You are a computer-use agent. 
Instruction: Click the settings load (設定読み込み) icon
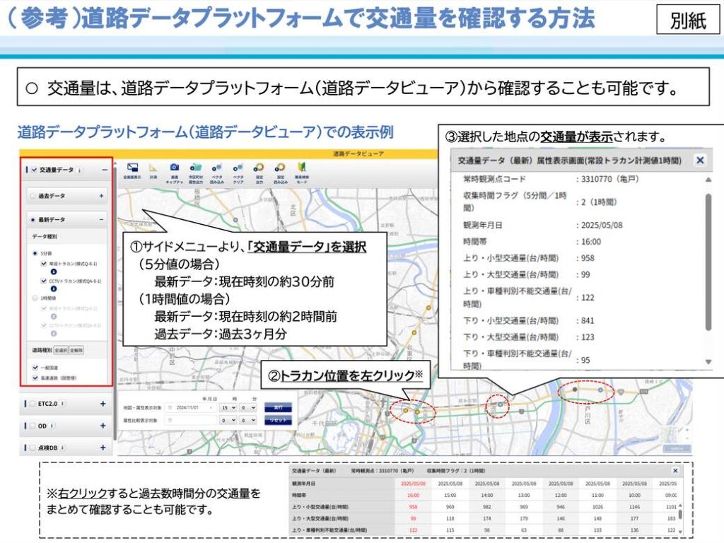(x=280, y=167)
